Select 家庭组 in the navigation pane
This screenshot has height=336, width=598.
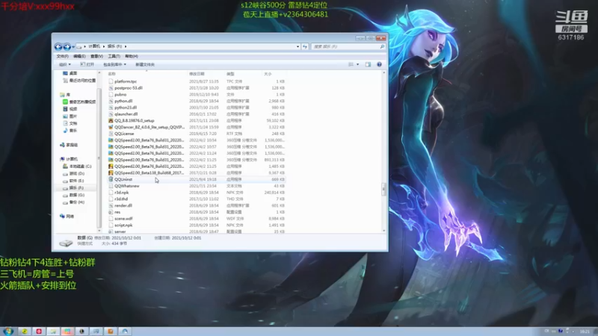point(69,145)
